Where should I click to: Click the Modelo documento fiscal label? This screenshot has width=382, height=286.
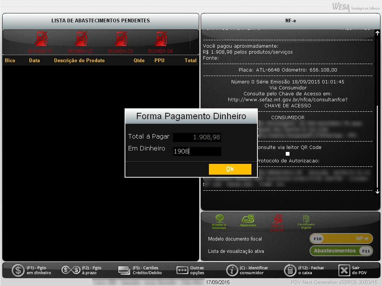235,239
